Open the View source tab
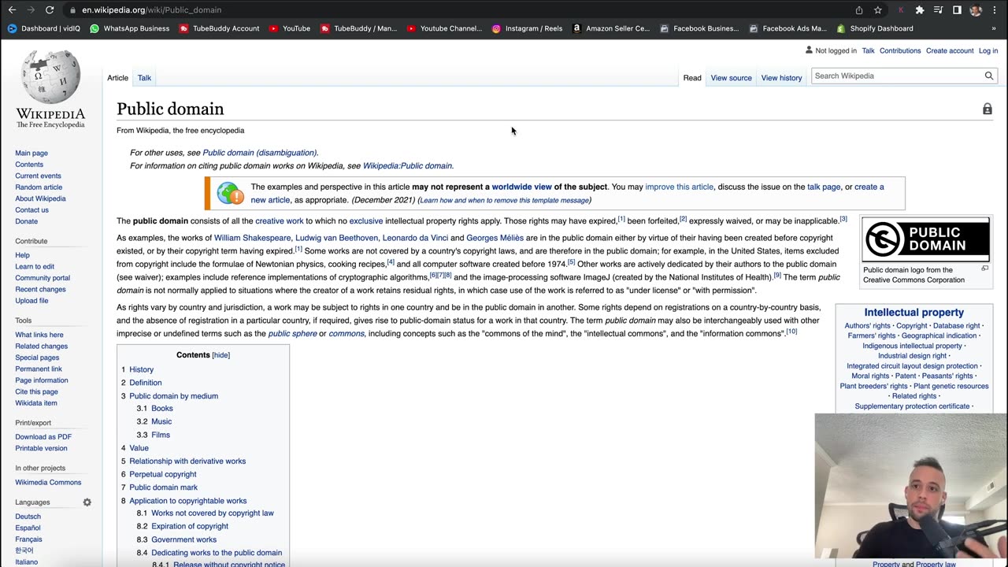Image resolution: width=1008 pixels, height=567 pixels. 731,78
